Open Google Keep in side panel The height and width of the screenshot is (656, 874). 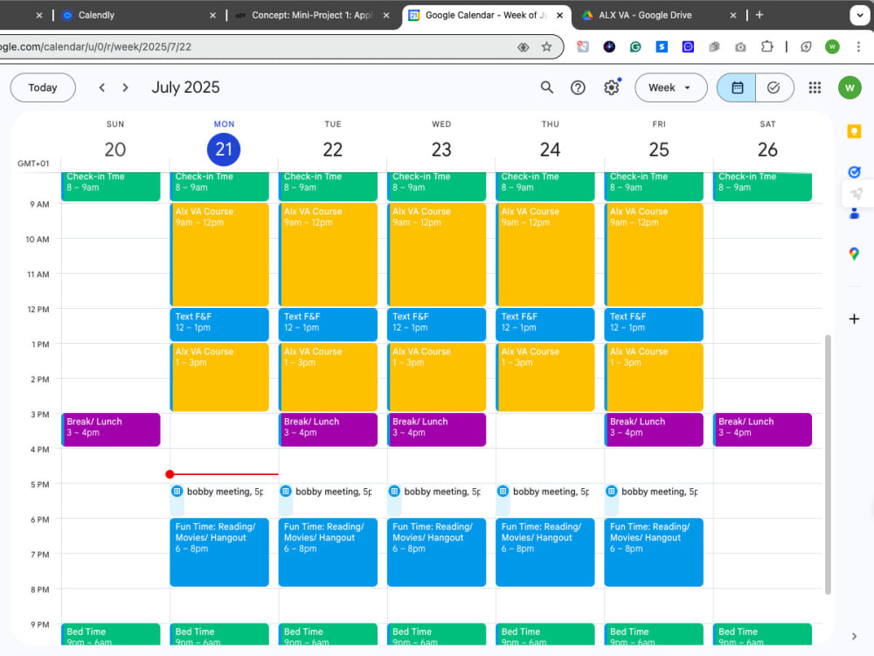854,132
